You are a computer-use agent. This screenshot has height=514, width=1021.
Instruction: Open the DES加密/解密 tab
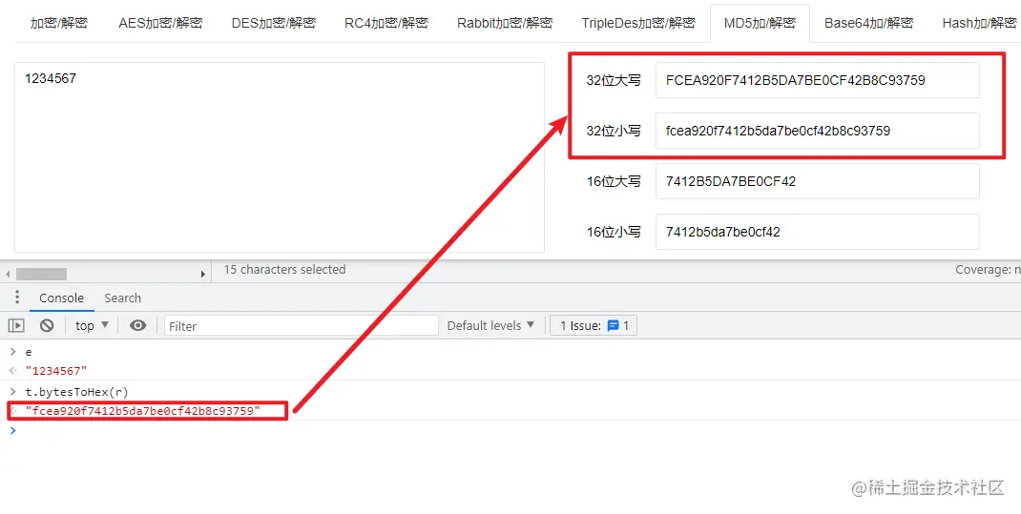pos(274,24)
